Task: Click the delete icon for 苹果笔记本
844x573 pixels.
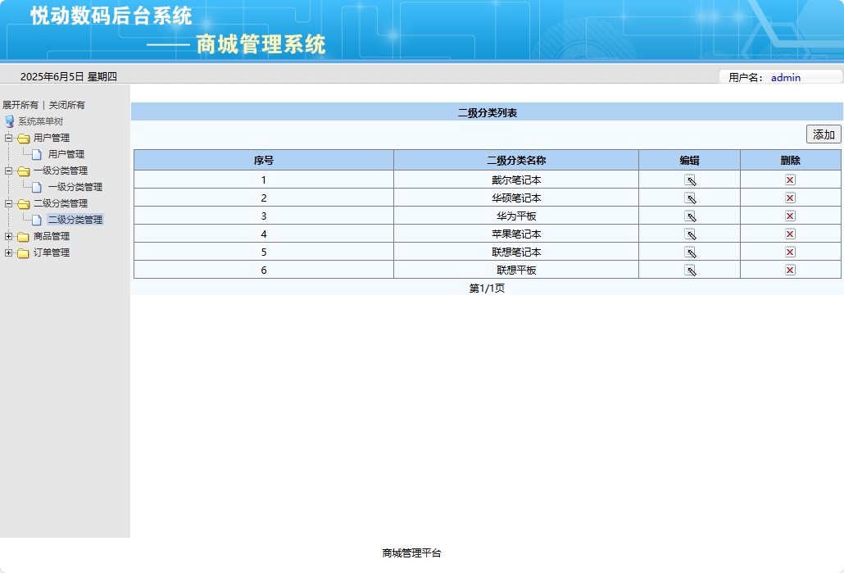Action: [788, 233]
